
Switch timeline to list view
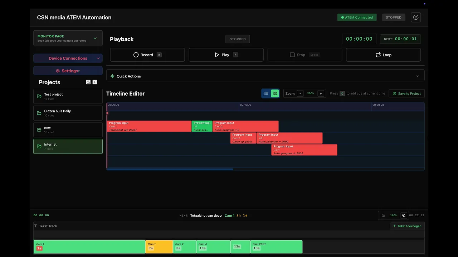click(x=266, y=94)
